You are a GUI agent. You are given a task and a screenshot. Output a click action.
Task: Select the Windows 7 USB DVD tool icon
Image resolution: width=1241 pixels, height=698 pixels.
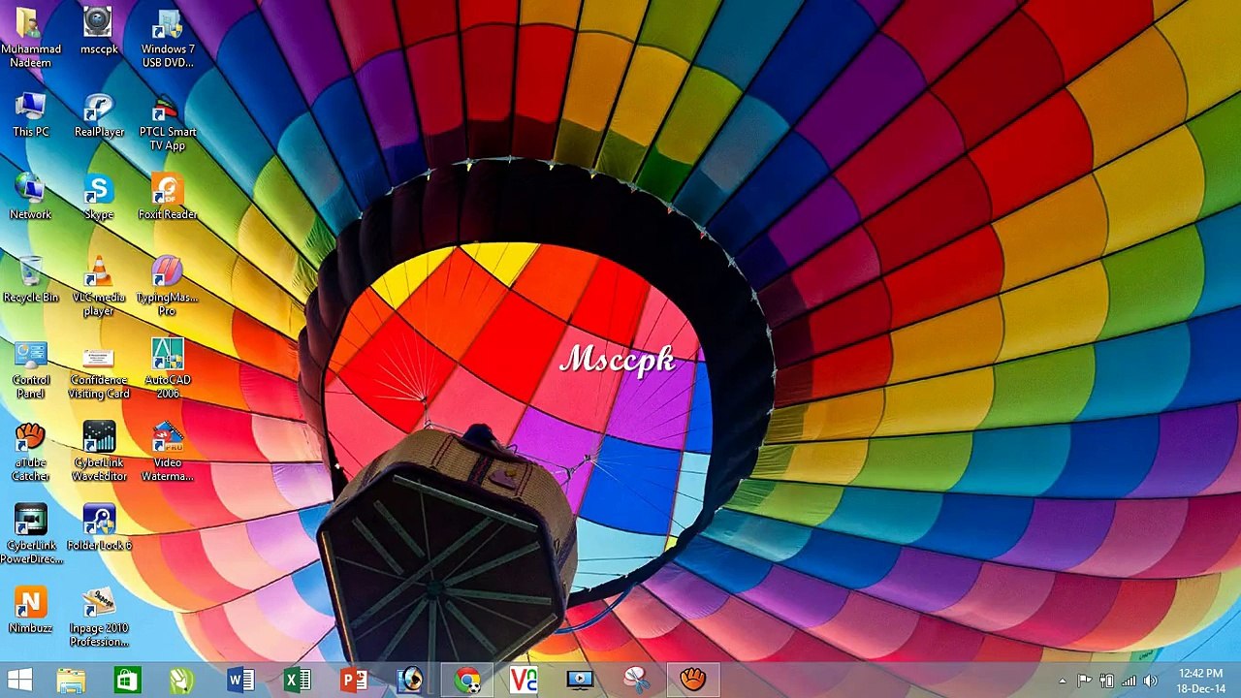click(x=168, y=38)
